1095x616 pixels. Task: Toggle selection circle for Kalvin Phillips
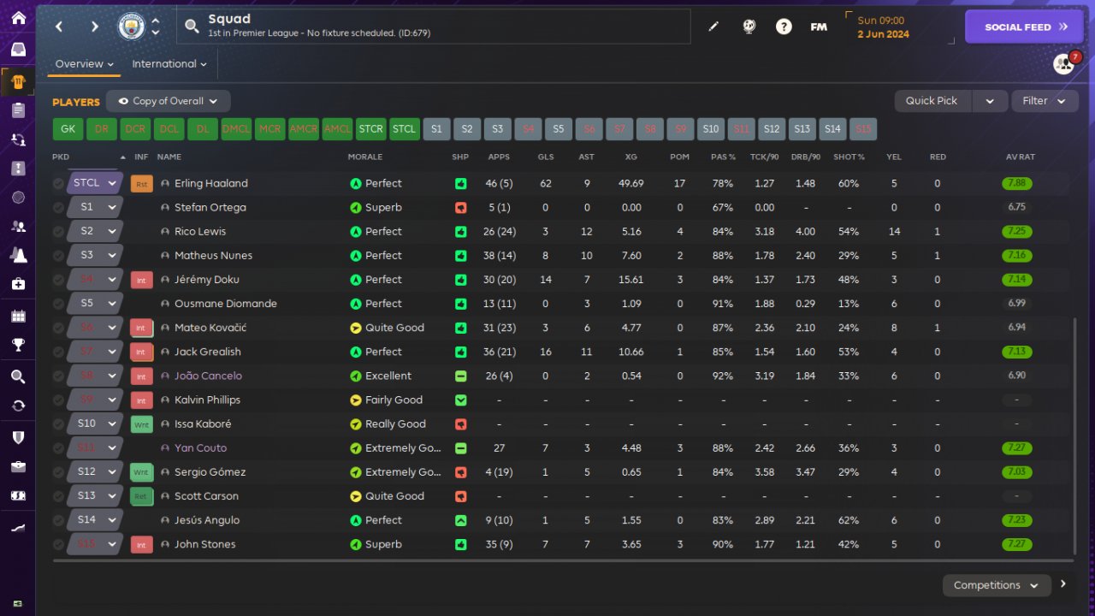(x=58, y=400)
